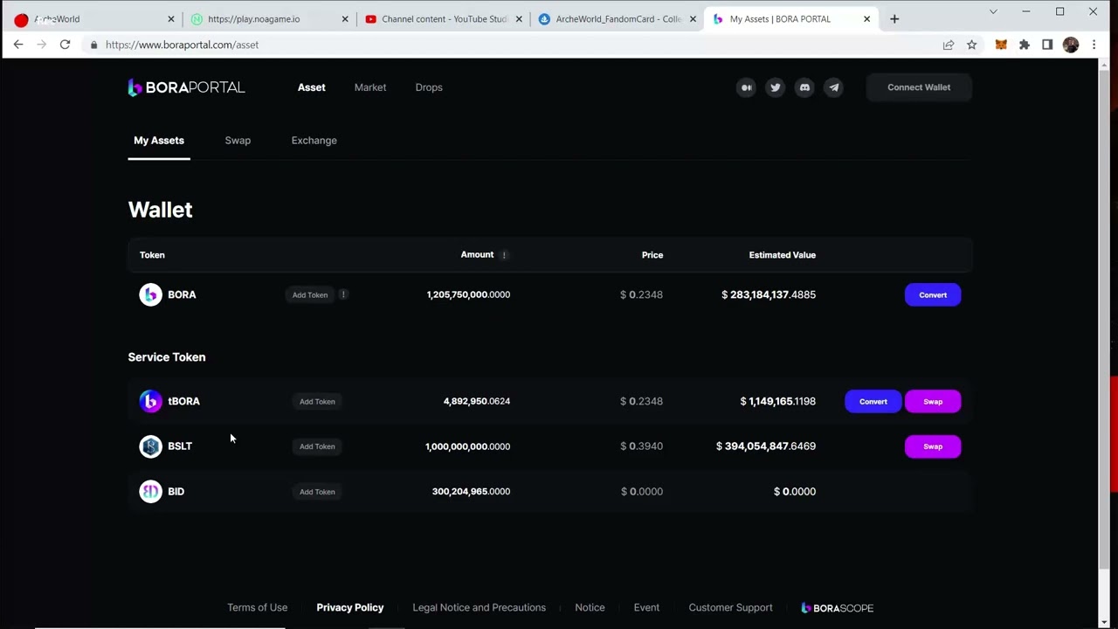Switch to the YouTube Studio tab
Image resolution: width=1118 pixels, height=629 pixels.
pos(443,19)
